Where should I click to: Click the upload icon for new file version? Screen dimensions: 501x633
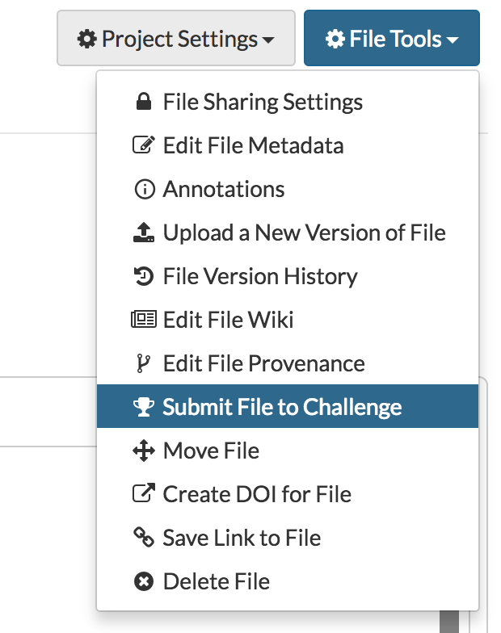pyautogui.click(x=143, y=233)
